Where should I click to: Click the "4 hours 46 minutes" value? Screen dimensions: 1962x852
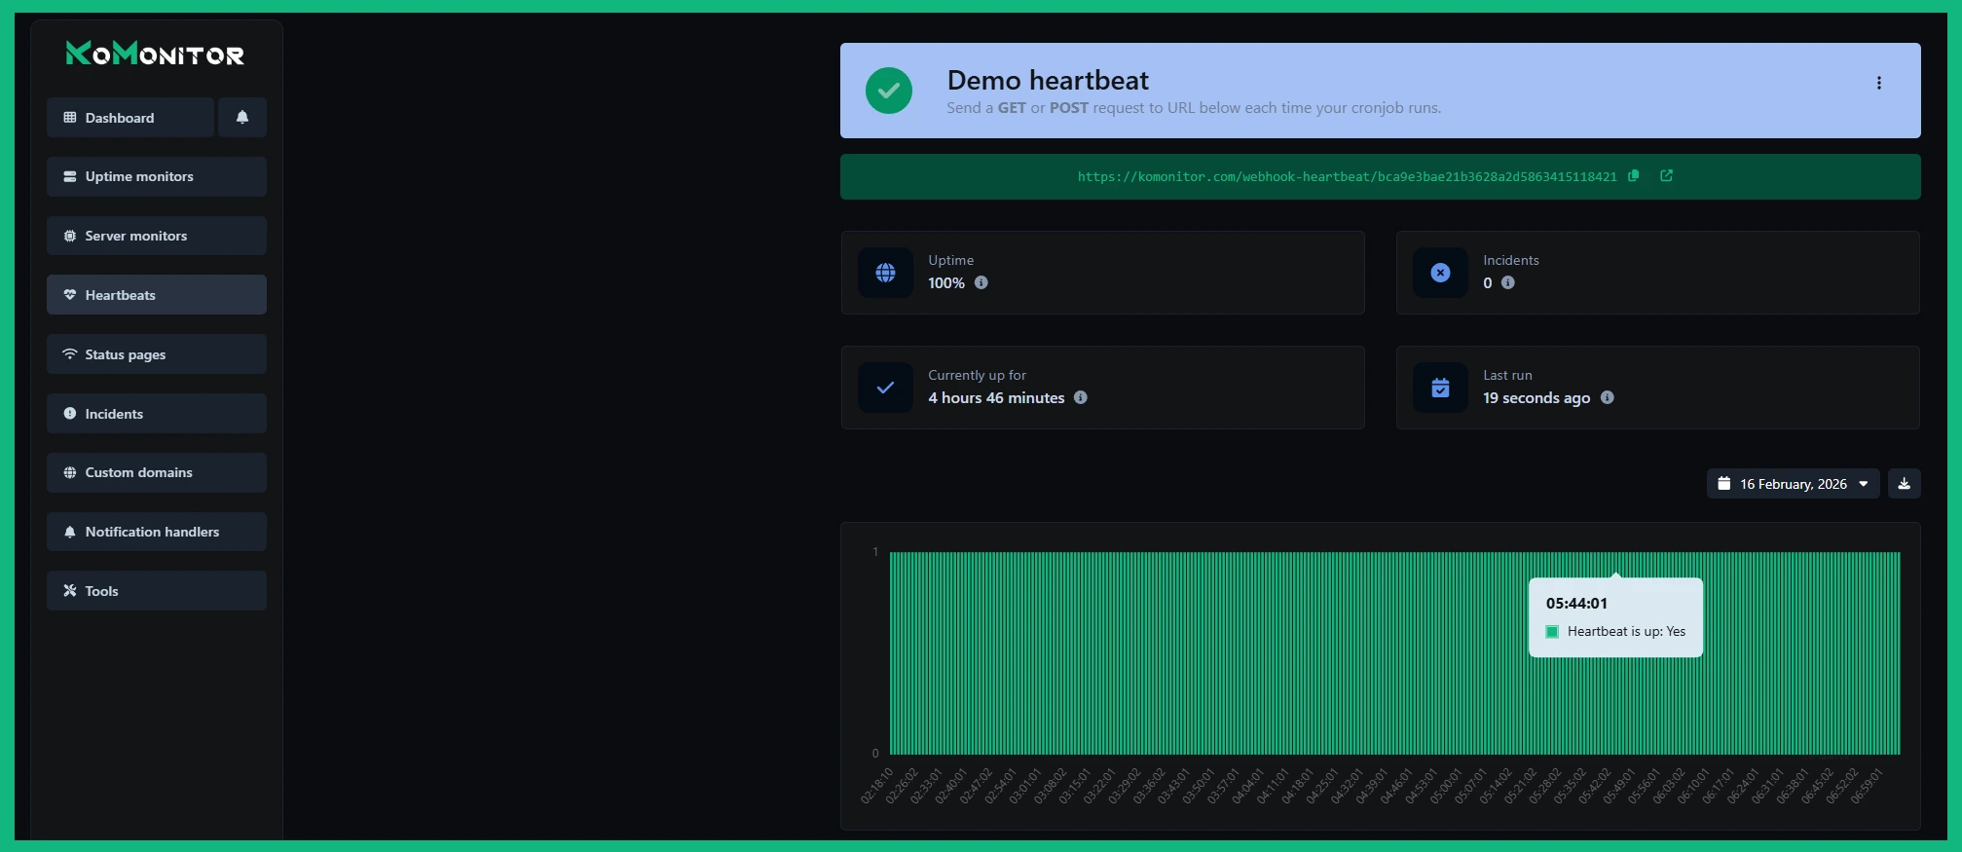coord(996,398)
